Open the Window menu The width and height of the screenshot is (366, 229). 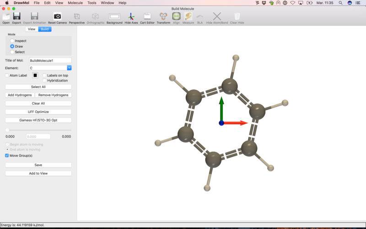click(x=108, y=3)
